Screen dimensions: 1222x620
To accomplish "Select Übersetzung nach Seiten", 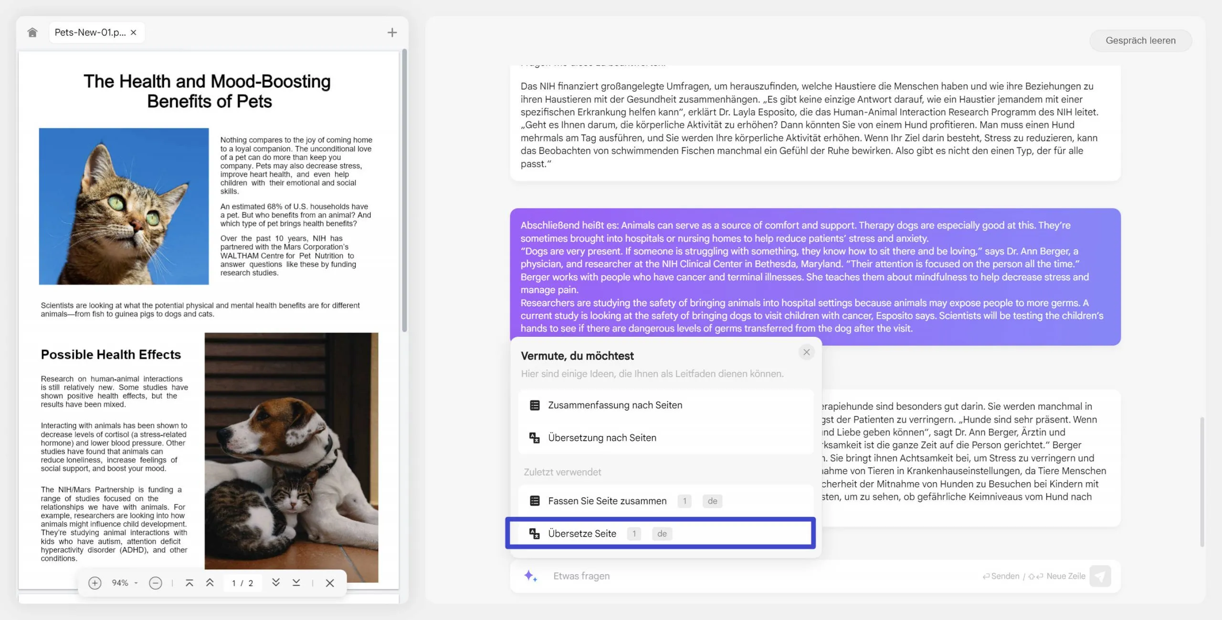I will [602, 438].
